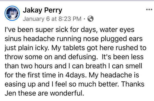Click the words "just plain icky"

click(x=27, y=48)
